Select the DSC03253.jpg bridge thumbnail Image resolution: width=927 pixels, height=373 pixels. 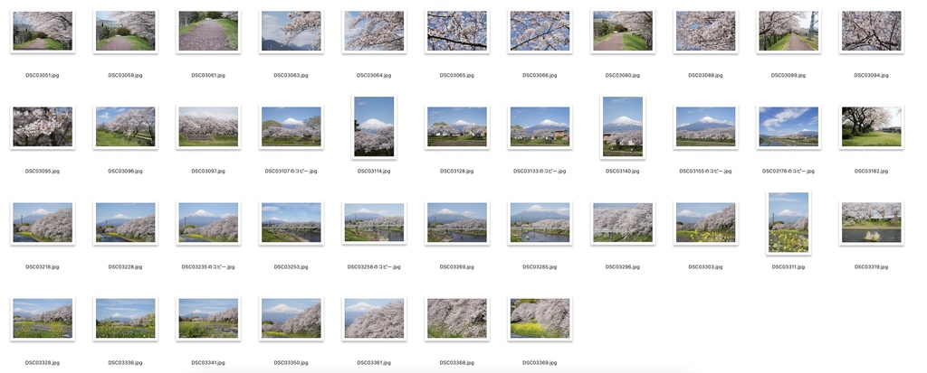(291, 223)
